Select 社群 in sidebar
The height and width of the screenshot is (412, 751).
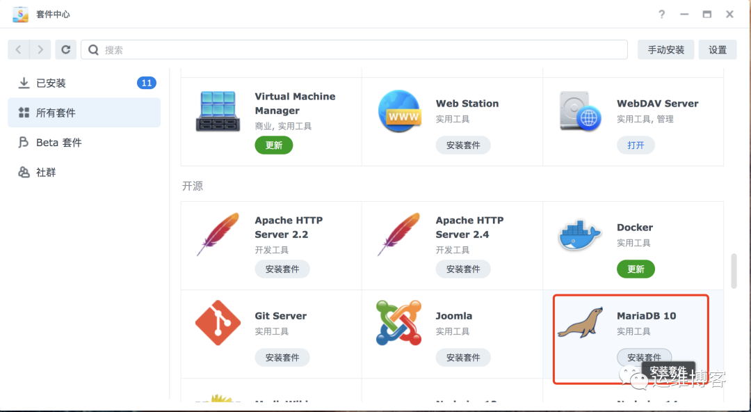tap(84, 172)
